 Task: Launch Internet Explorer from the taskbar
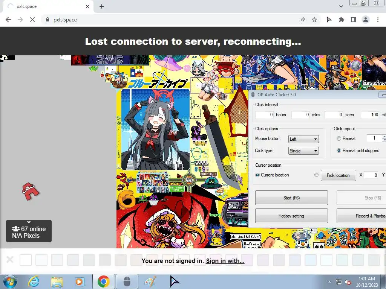(x=34, y=281)
